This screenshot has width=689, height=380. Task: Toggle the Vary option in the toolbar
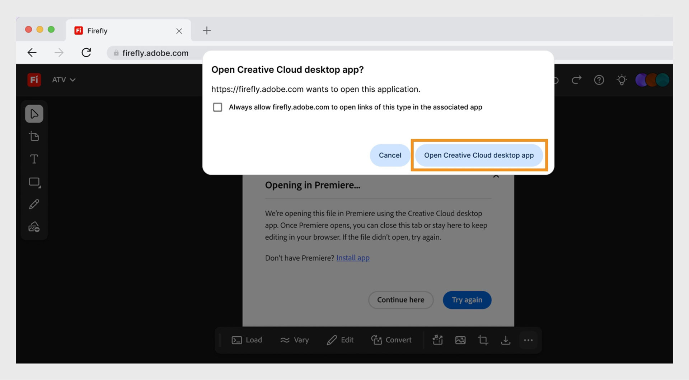[294, 340]
